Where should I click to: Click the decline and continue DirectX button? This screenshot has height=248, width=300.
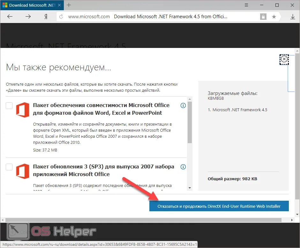219,206
